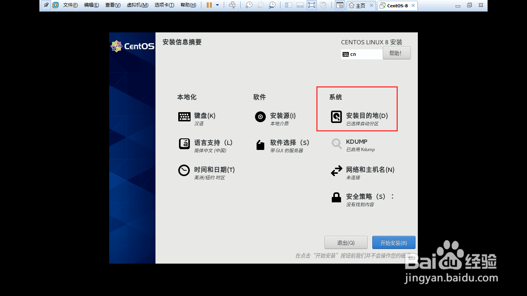Click the send Ctrl+Alt+Del icon

click(232, 5)
